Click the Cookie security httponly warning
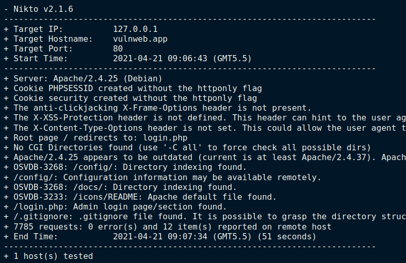406x263 pixels. [131, 98]
